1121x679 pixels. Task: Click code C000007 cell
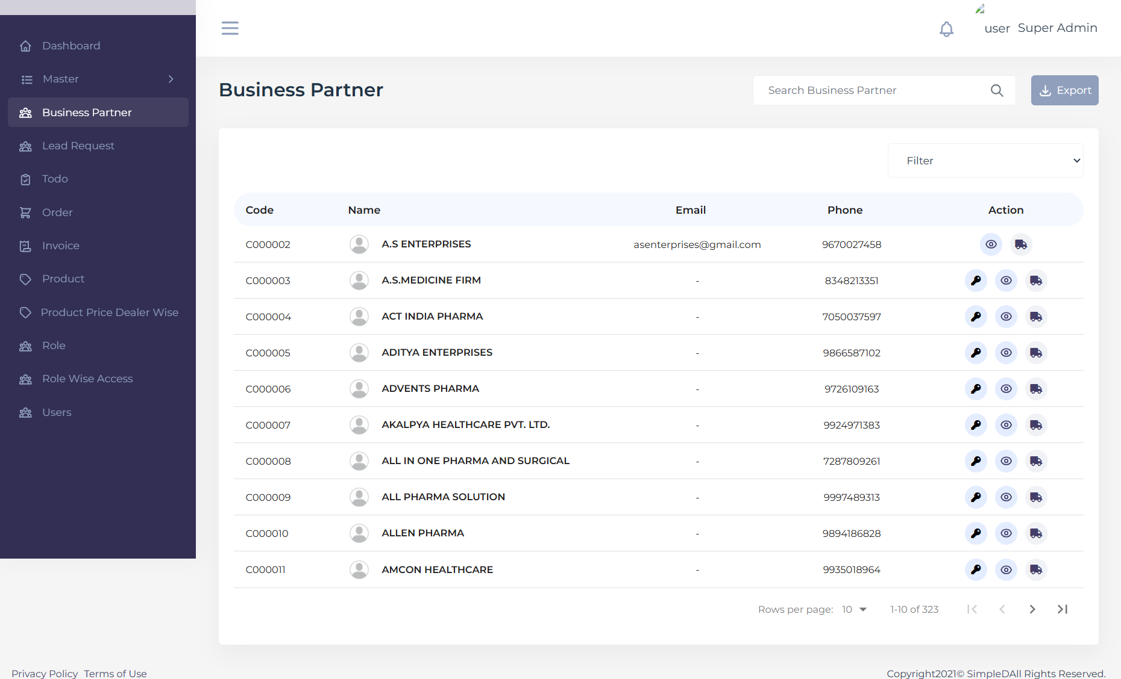point(268,425)
